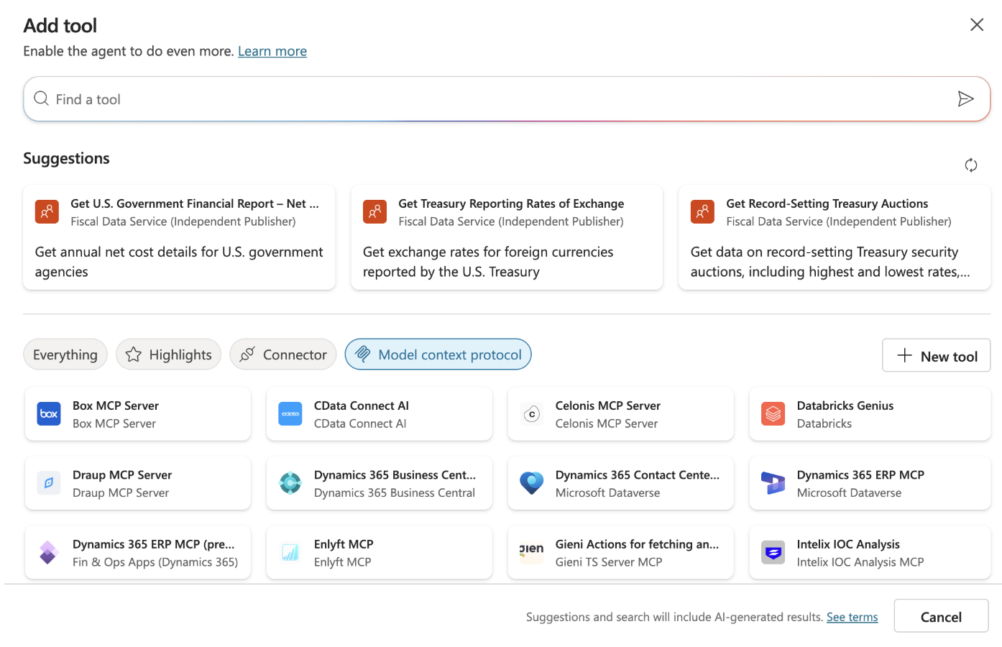Screen dimensions: 1002x647
Task: Open the Learn more link
Action: click(272, 51)
